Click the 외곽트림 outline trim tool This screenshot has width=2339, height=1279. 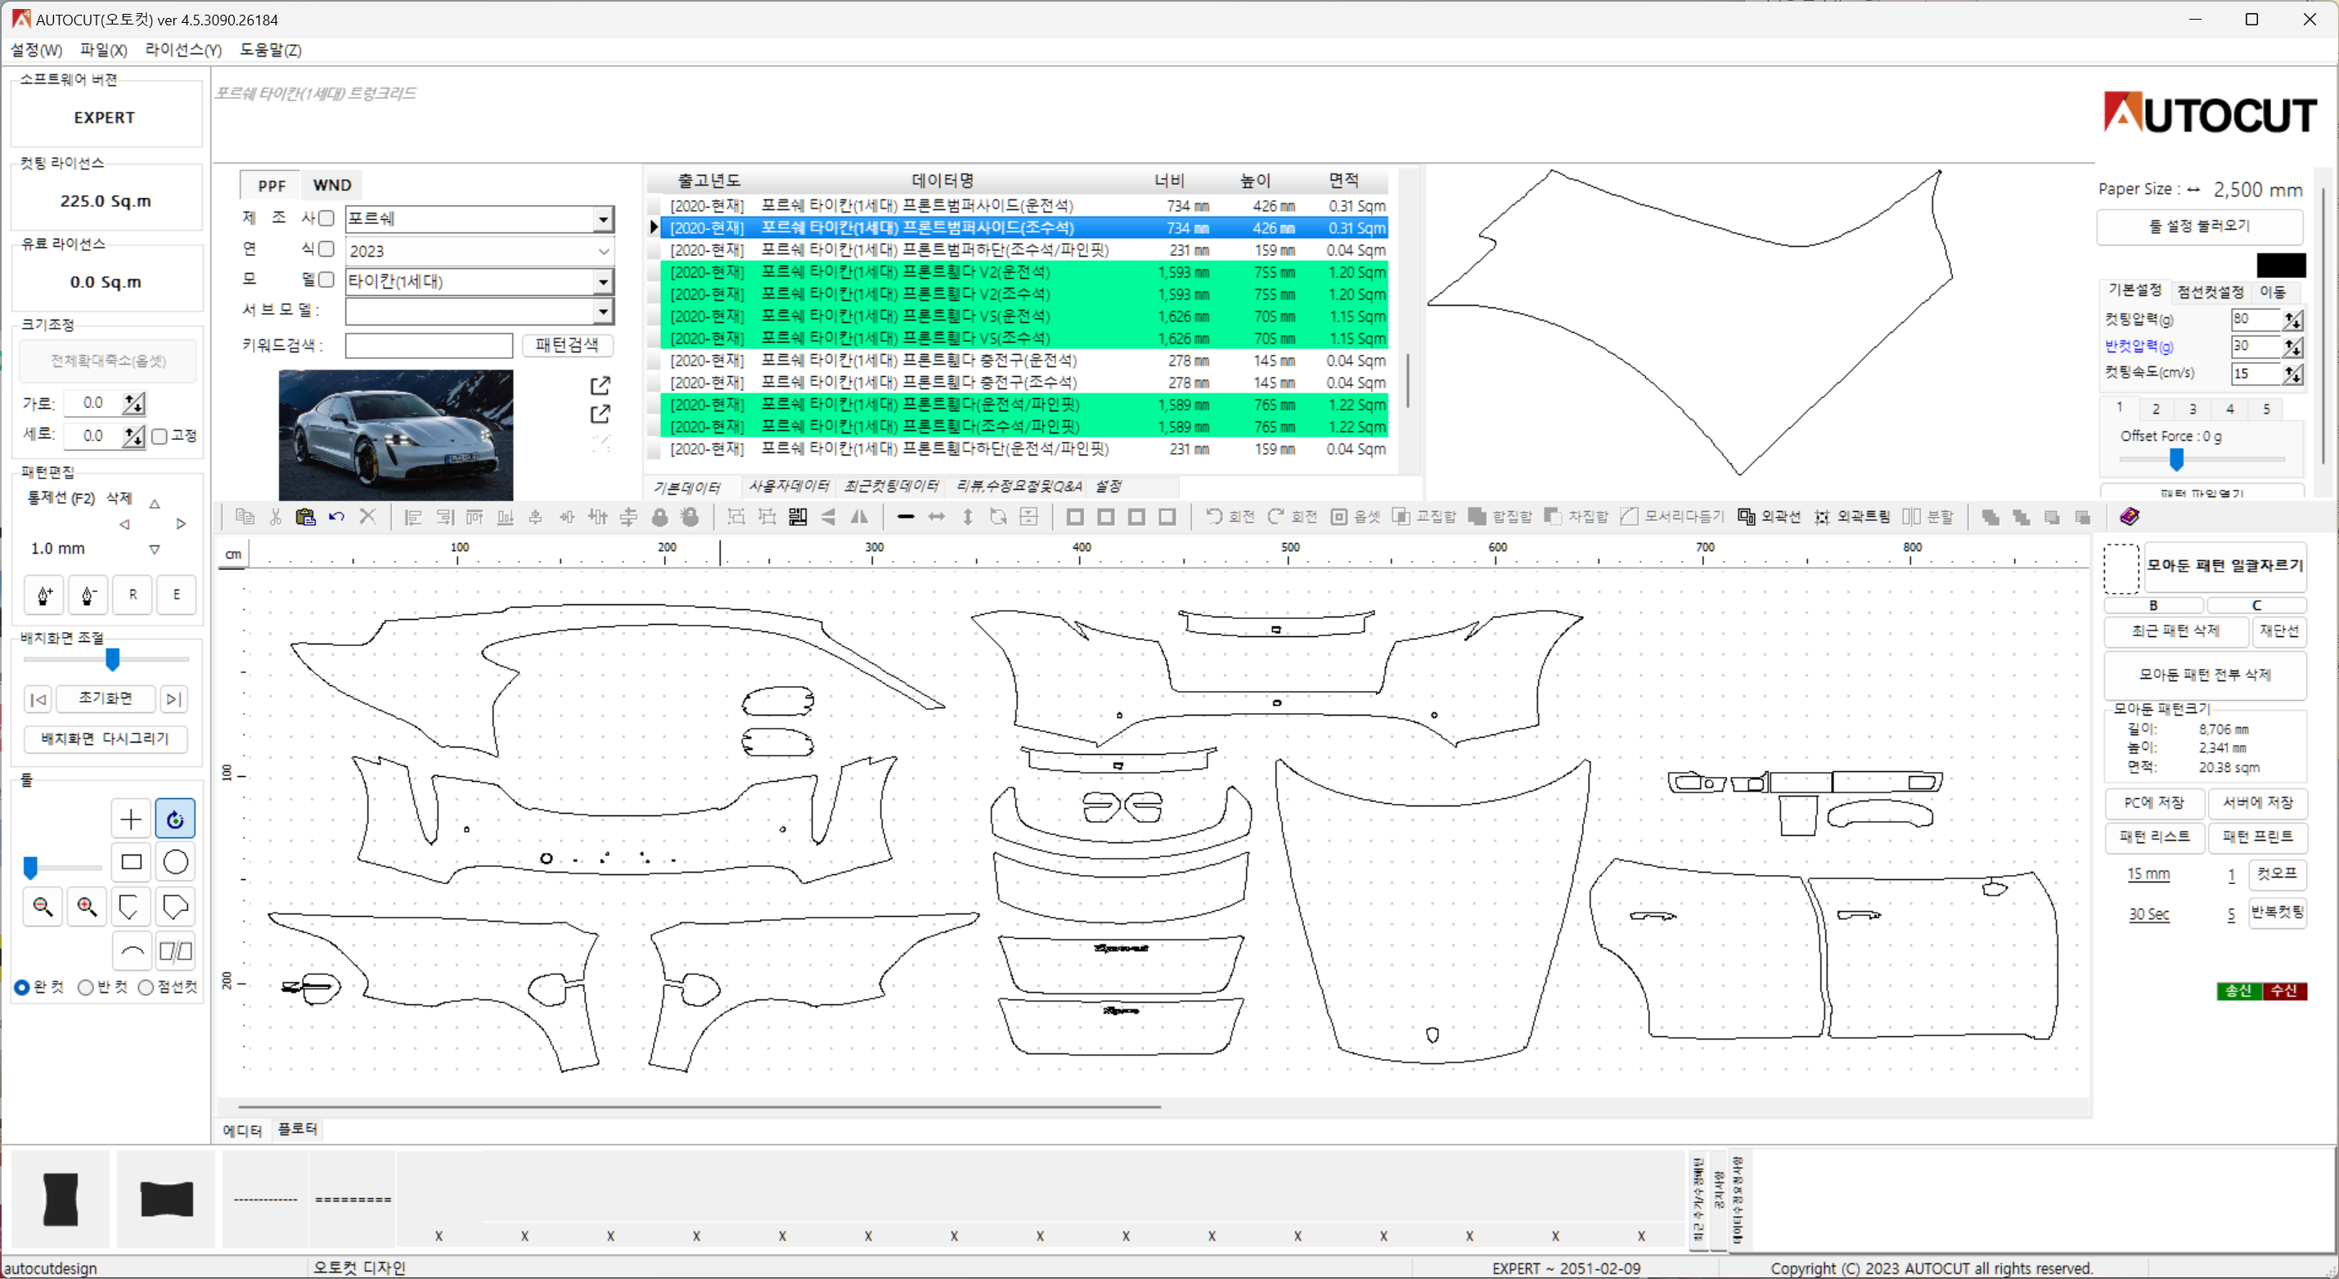point(1851,517)
